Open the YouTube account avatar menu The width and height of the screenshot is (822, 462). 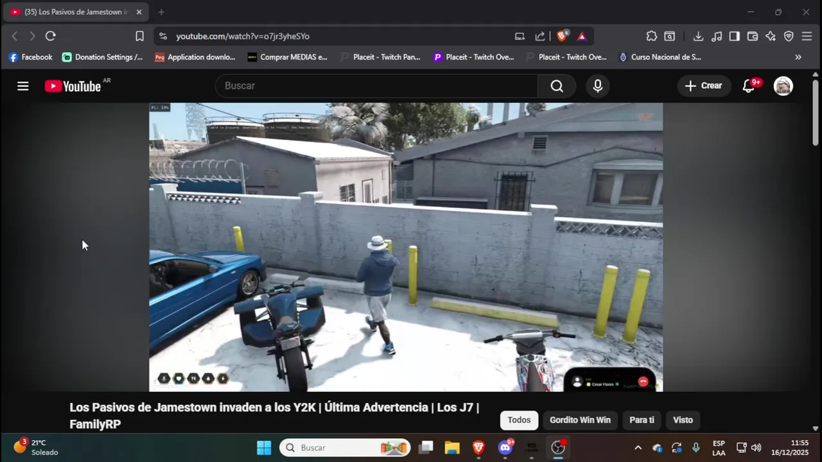(x=783, y=86)
